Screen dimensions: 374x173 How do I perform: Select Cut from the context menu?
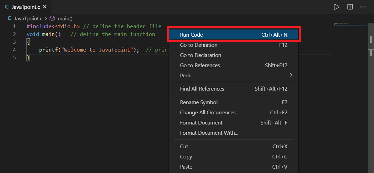233,147
